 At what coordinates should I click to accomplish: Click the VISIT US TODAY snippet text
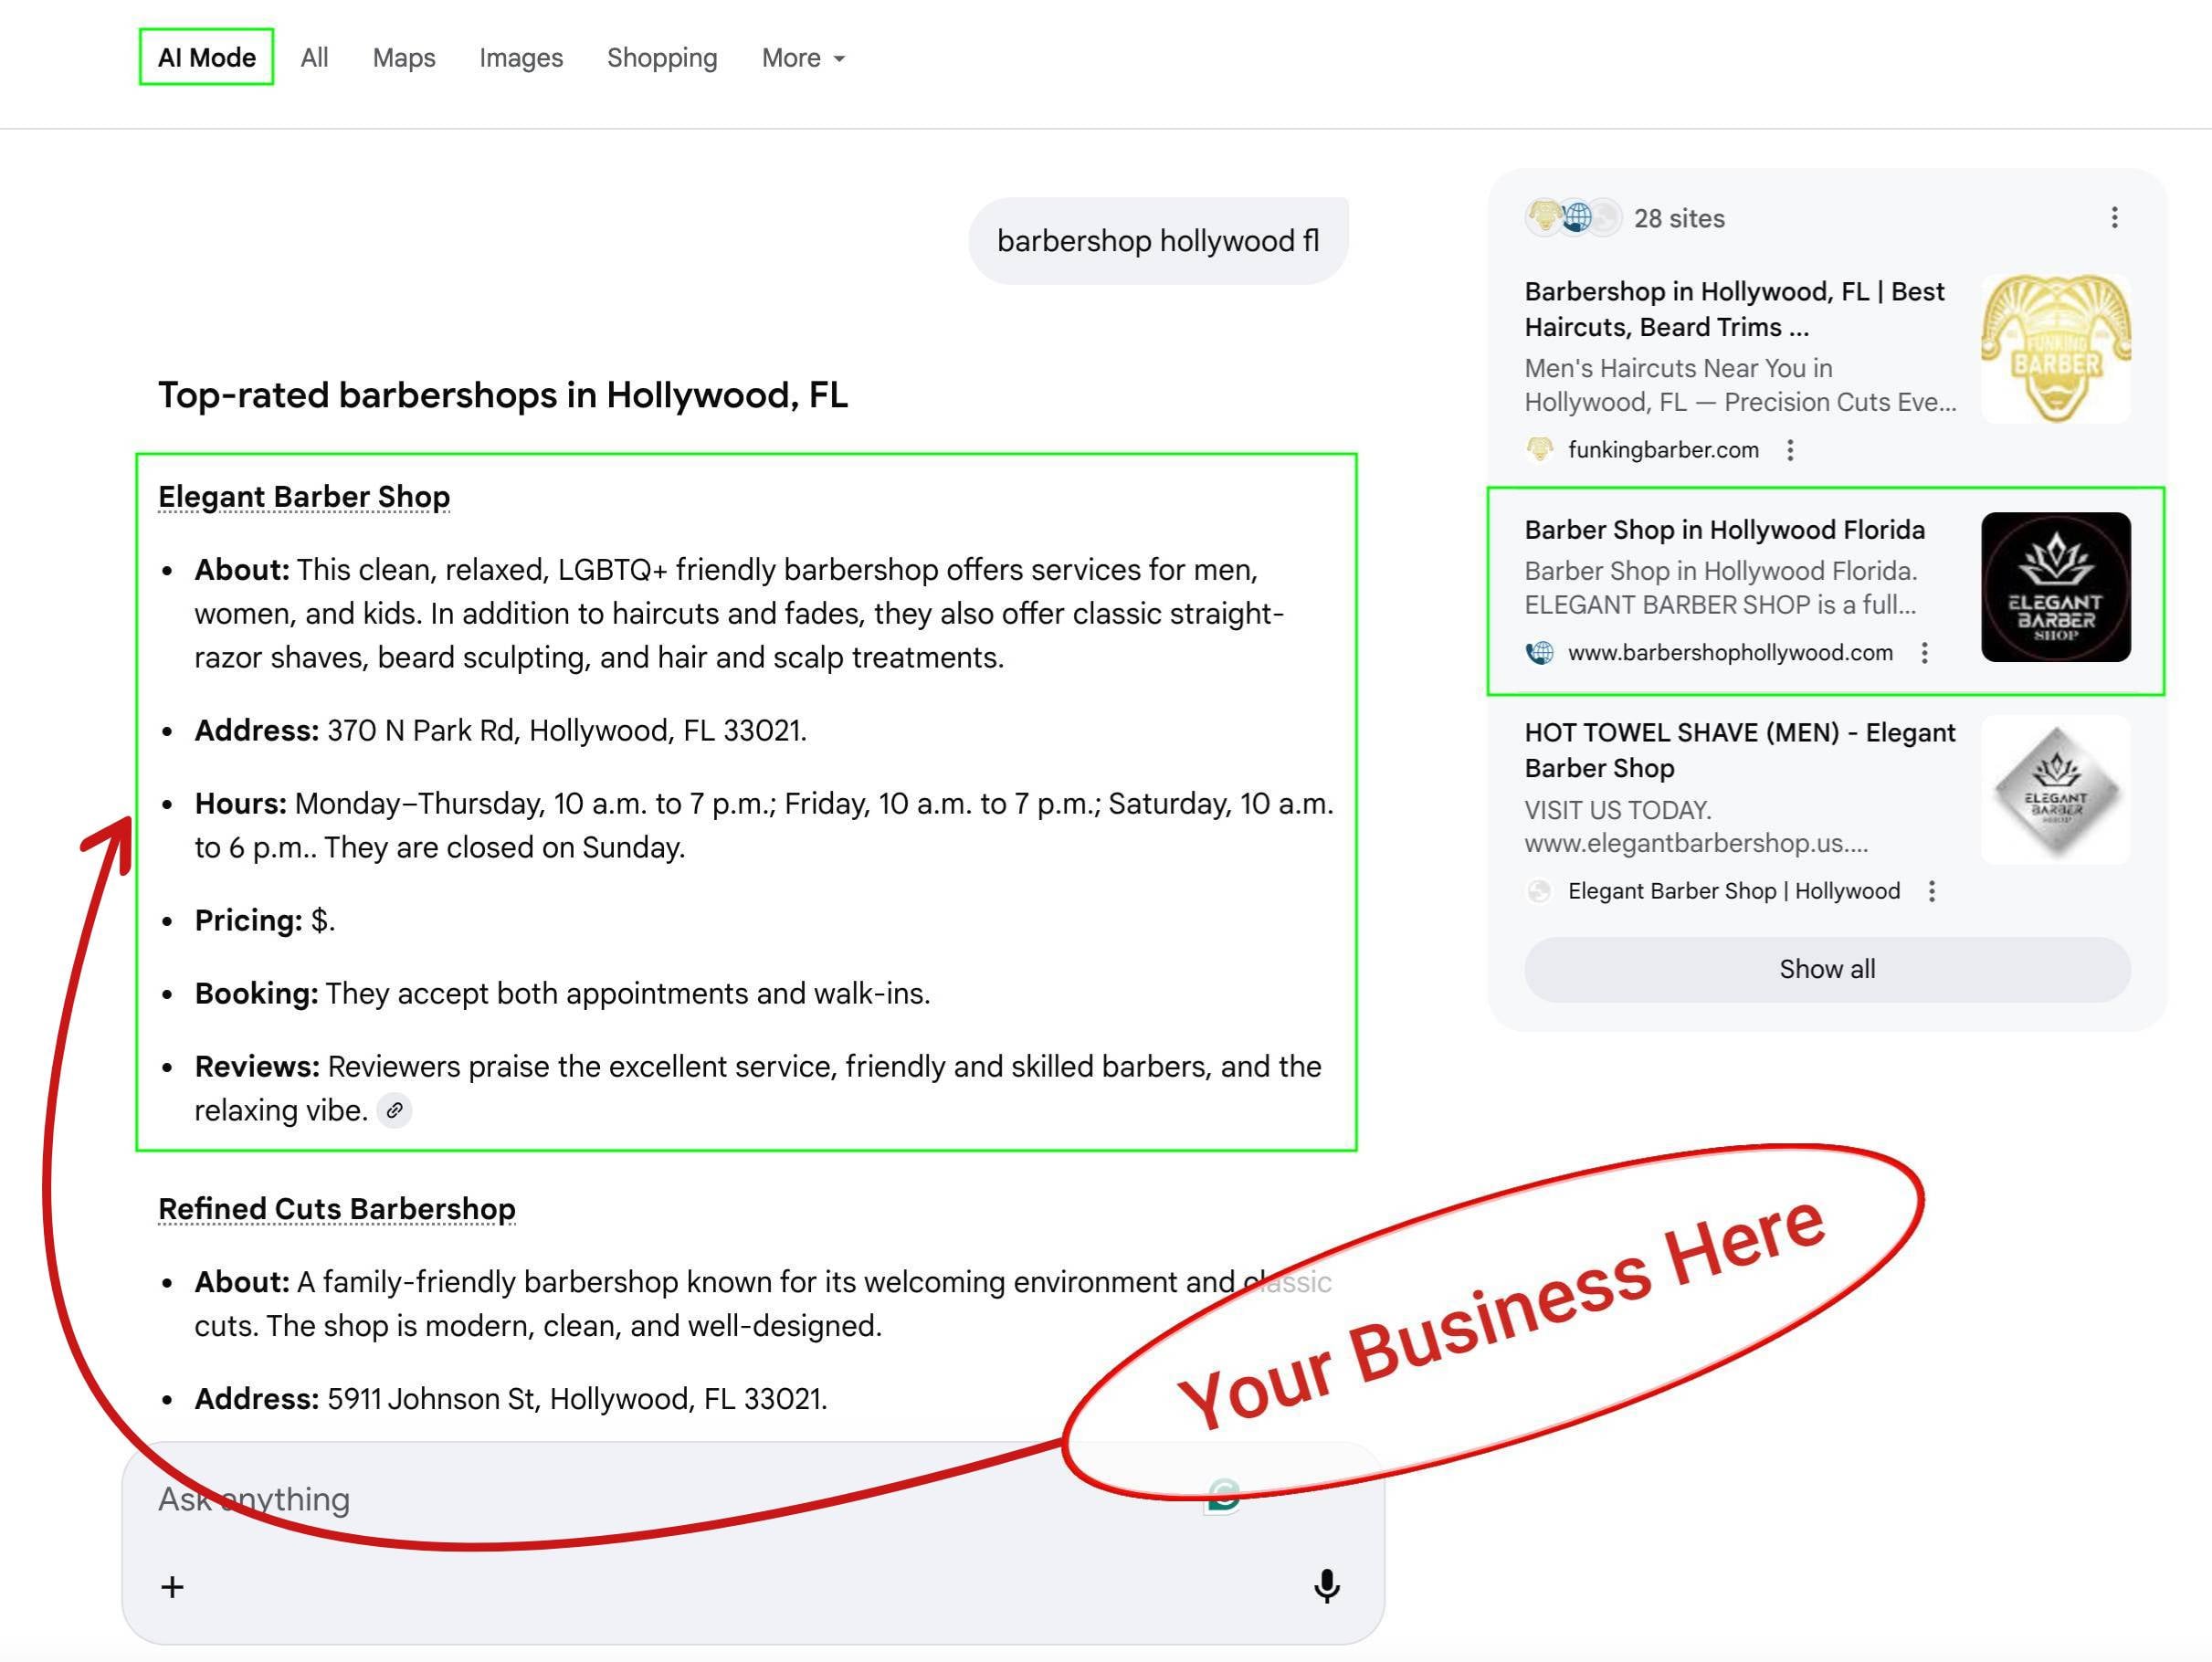(x=1696, y=826)
